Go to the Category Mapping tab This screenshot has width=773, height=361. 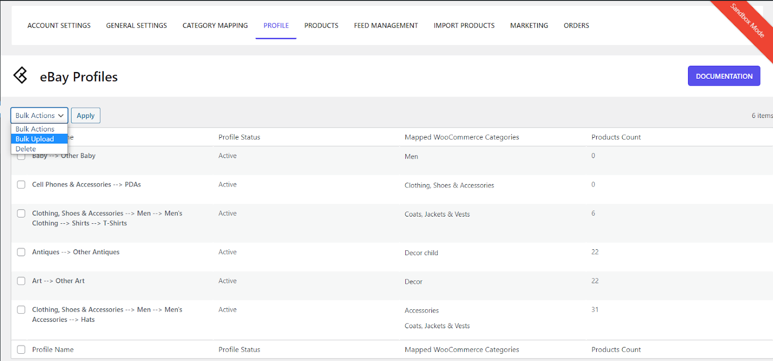215,26
